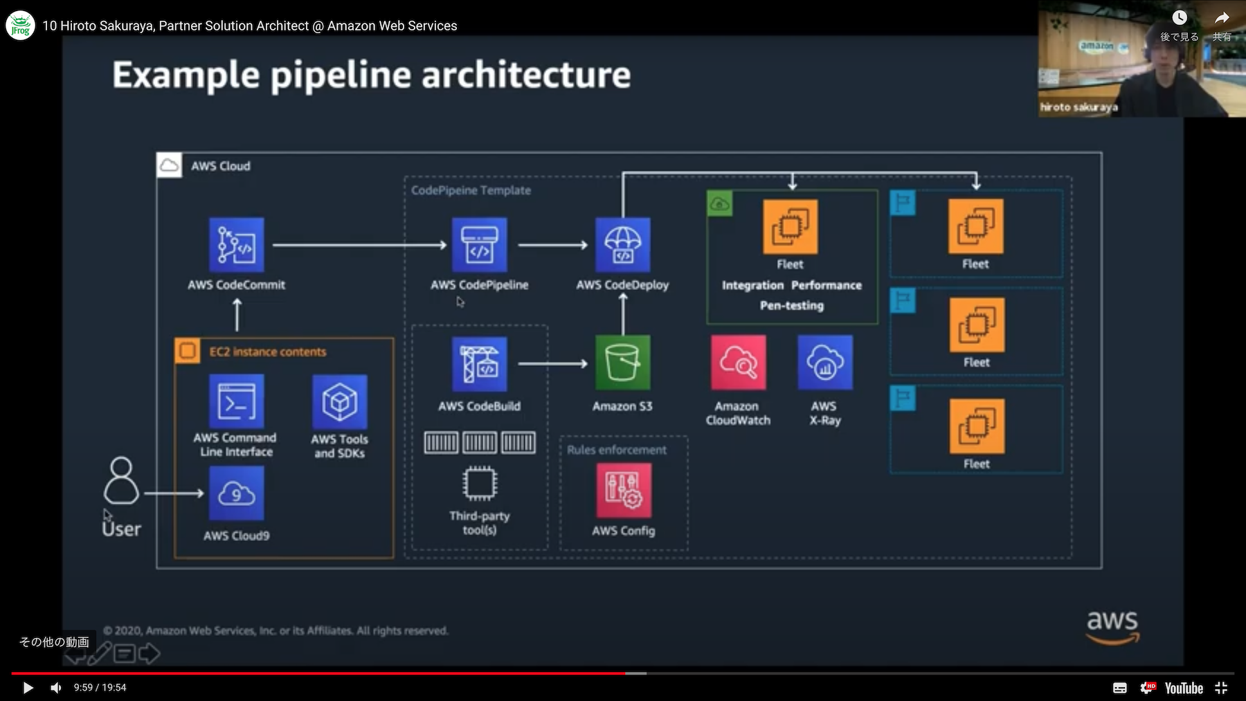Click the AWS Cloud9 icon
This screenshot has width=1246, height=701.
click(x=237, y=493)
